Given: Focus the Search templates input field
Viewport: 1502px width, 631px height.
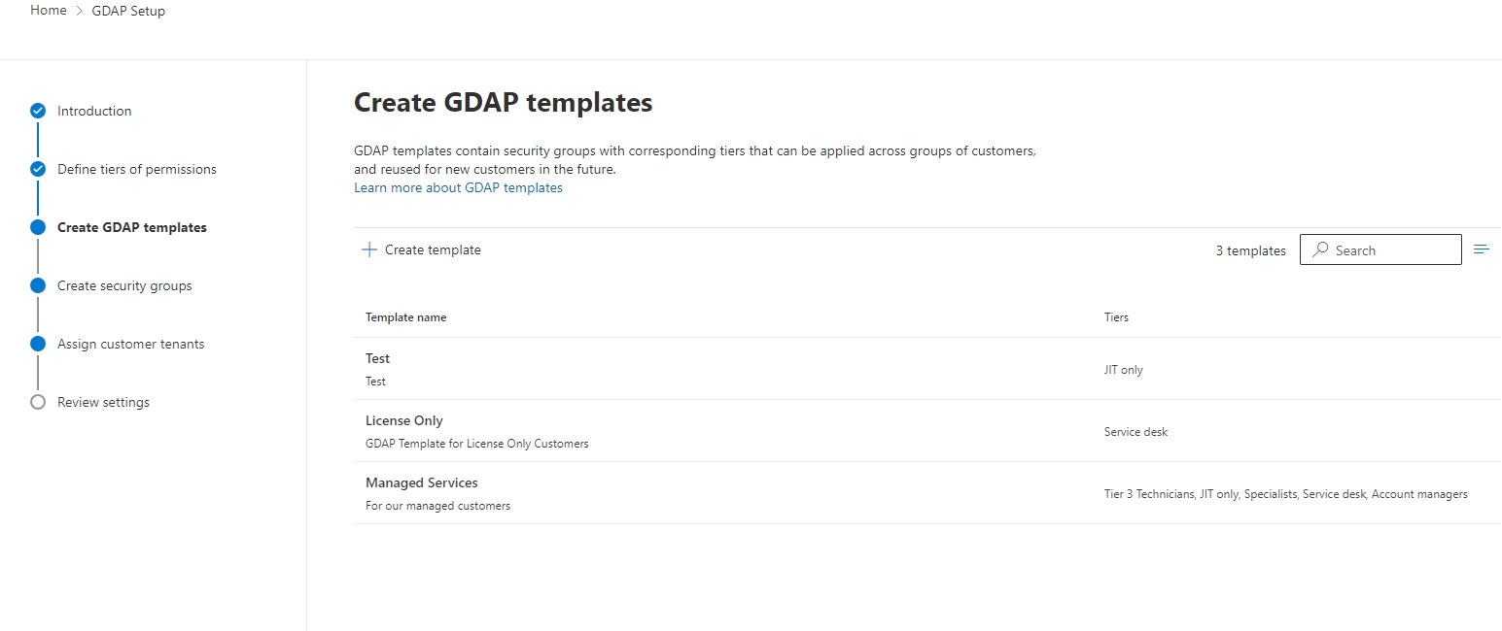Looking at the screenshot, I should click(1380, 249).
